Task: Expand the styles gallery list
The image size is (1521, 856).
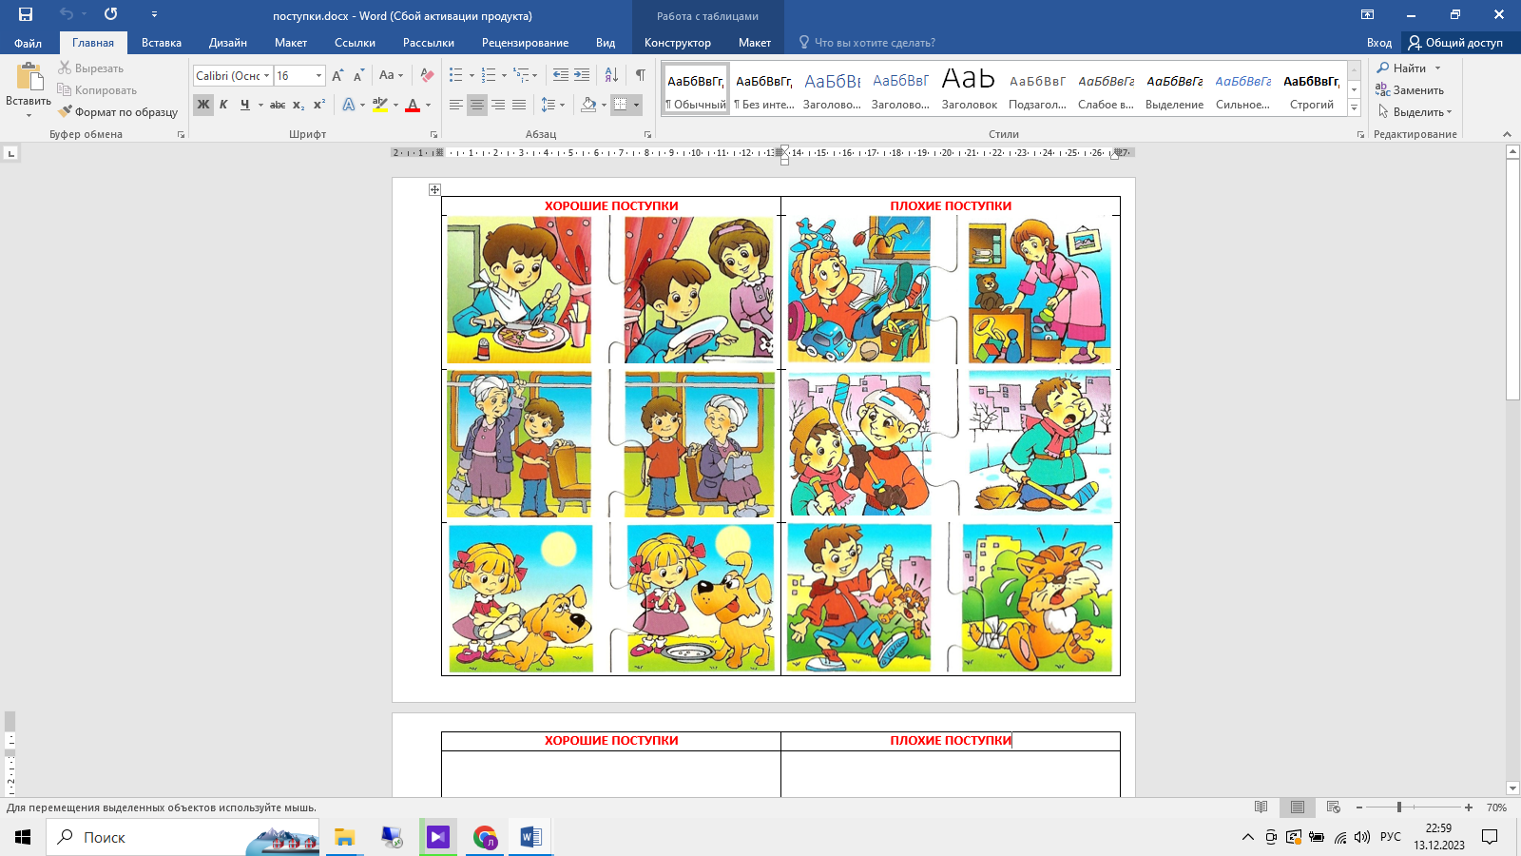Action: (x=1355, y=107)
